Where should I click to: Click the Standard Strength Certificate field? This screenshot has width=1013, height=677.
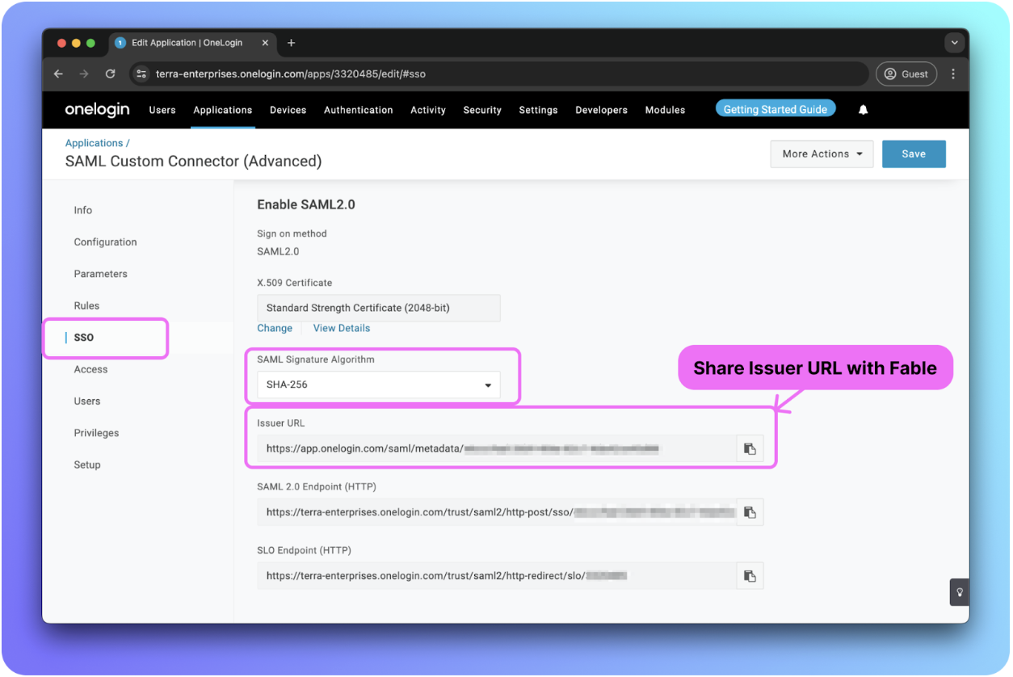pos(379,308)
